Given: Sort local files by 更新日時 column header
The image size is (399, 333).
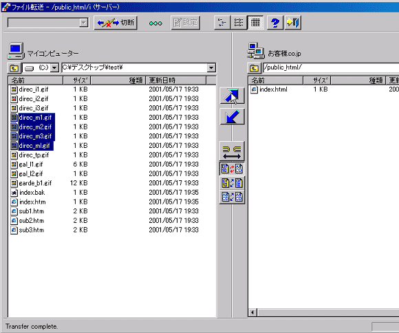Looking at the screenshot, I should pos(175,80).
